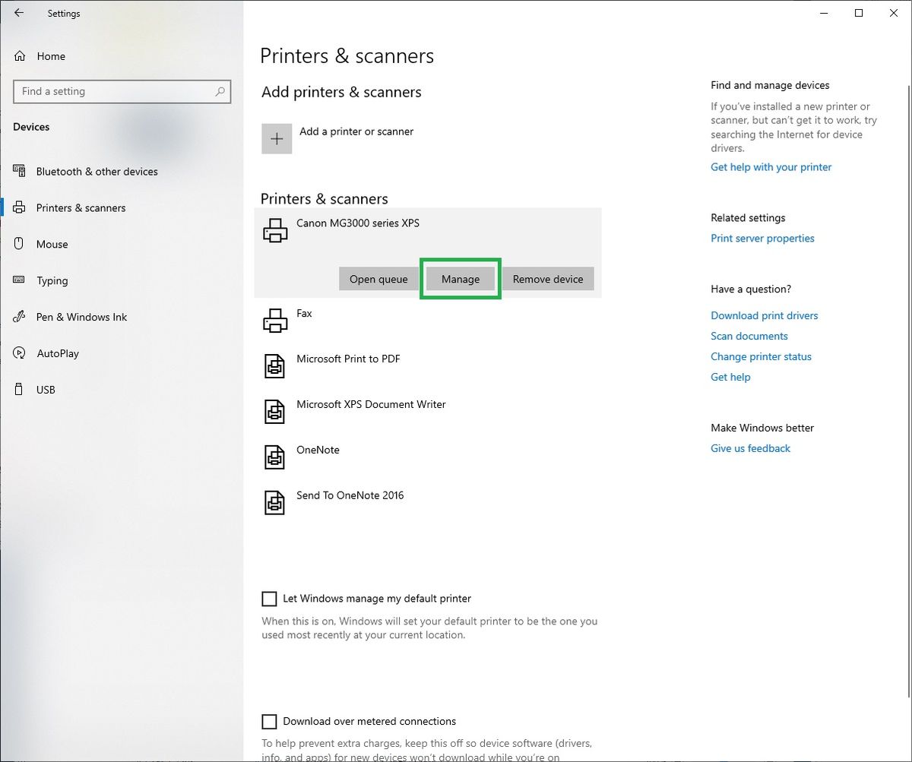This screenshot has height=762, width=912.
Task: Open the Print server properties link
Action: click(762, 238)
